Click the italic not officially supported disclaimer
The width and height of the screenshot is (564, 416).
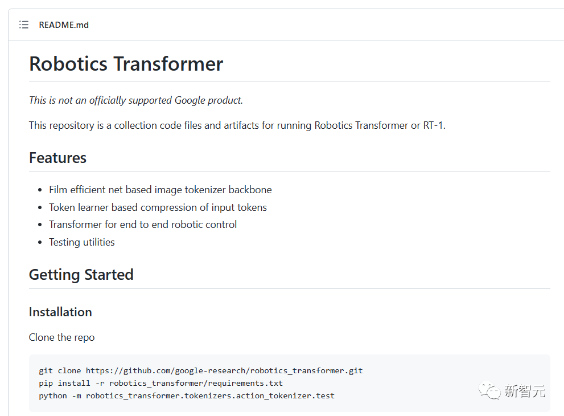click(135, 100)
